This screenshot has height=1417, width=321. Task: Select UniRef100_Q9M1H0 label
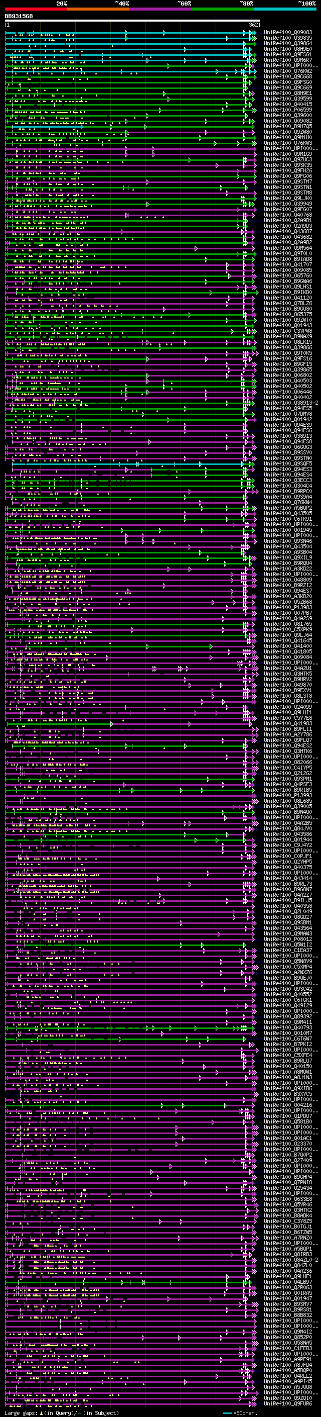pyautogui.click(x=288, y=138)
